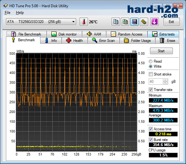Toggle the Burst rate checkbox
This screenshot has height=164, width=186.
click(151, 140)
